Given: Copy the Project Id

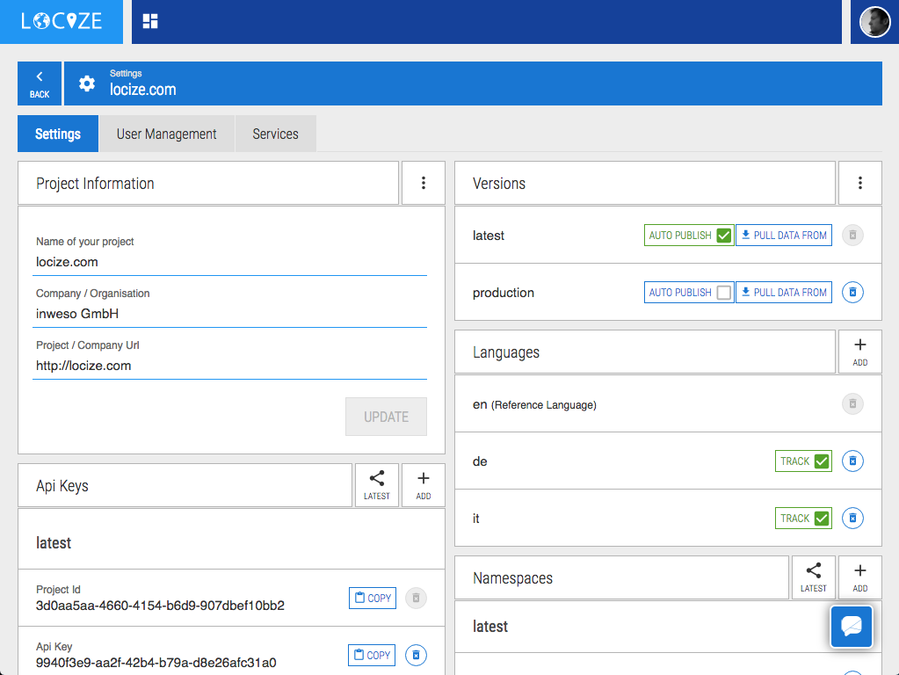Looking at the screenshot, I should click(373, 599).
